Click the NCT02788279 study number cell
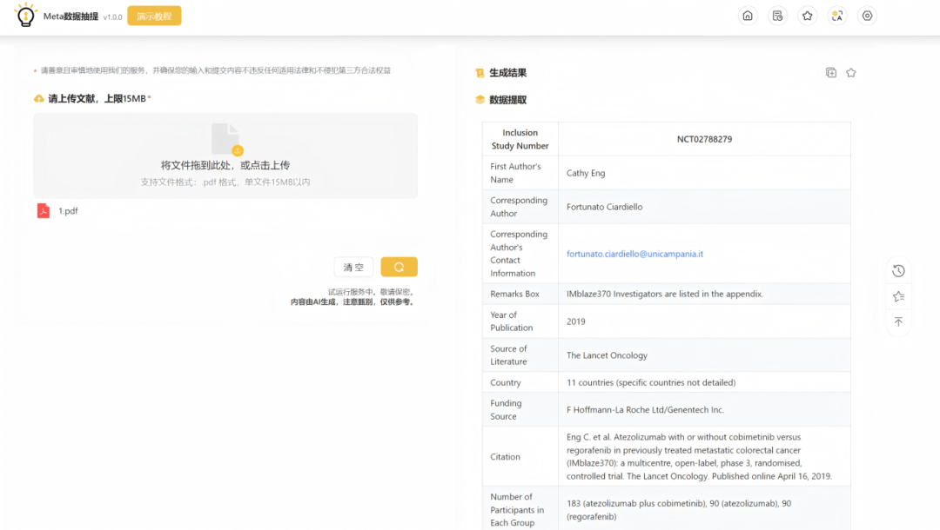 pyautogui.click(x=704, y=139)
